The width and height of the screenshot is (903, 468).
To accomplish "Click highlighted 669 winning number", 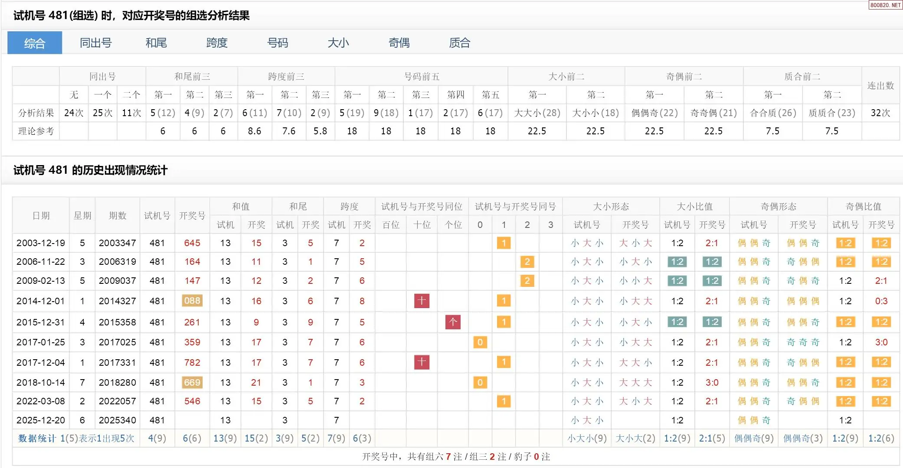I will pyautogui.click(x=192, y=383).
